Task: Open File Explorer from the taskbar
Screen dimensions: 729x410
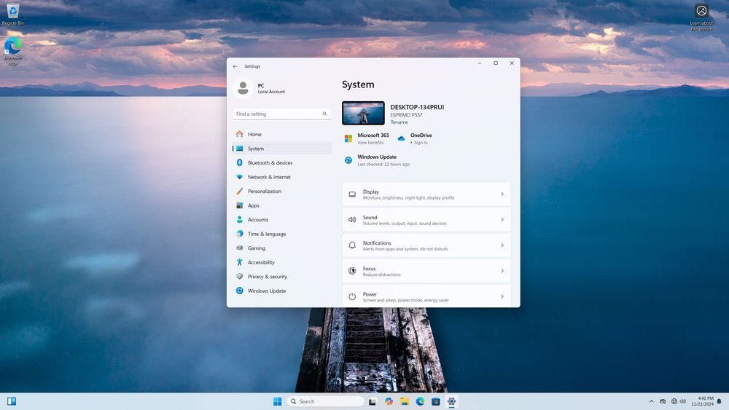Action: click(x=405, y=401)
